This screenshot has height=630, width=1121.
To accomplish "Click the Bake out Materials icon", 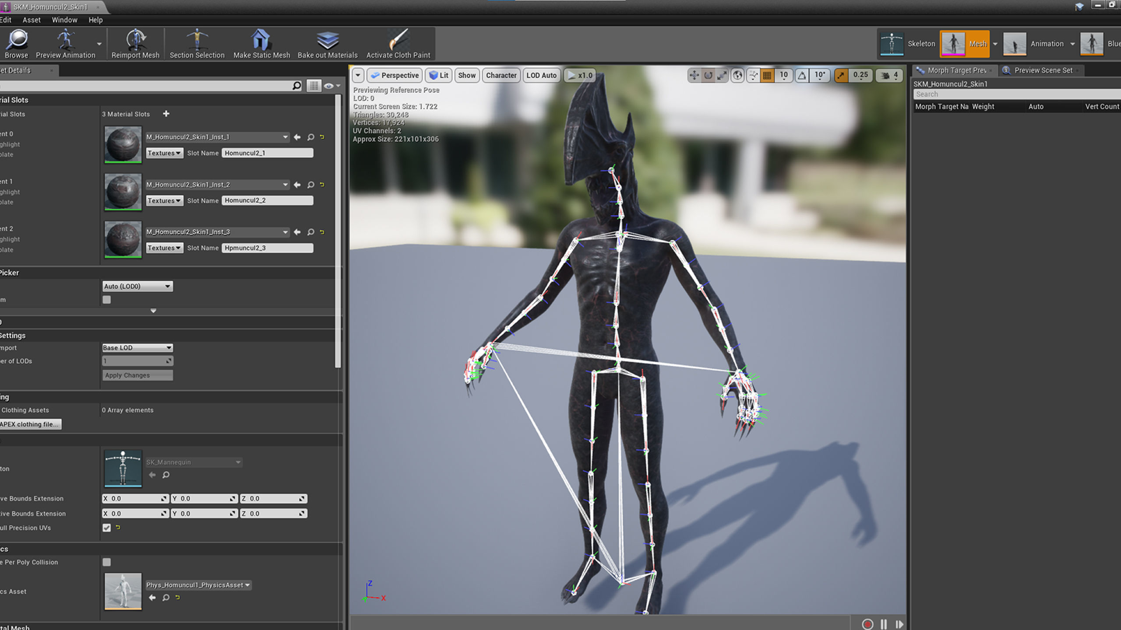I will coord(328,40).
